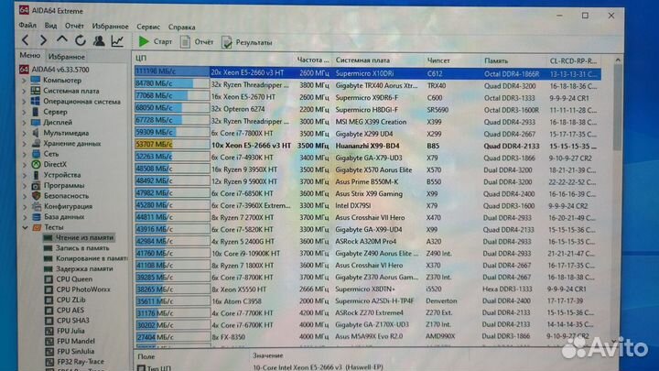
Task: Select Безопасность in the tree
Action: click(66, 196)
